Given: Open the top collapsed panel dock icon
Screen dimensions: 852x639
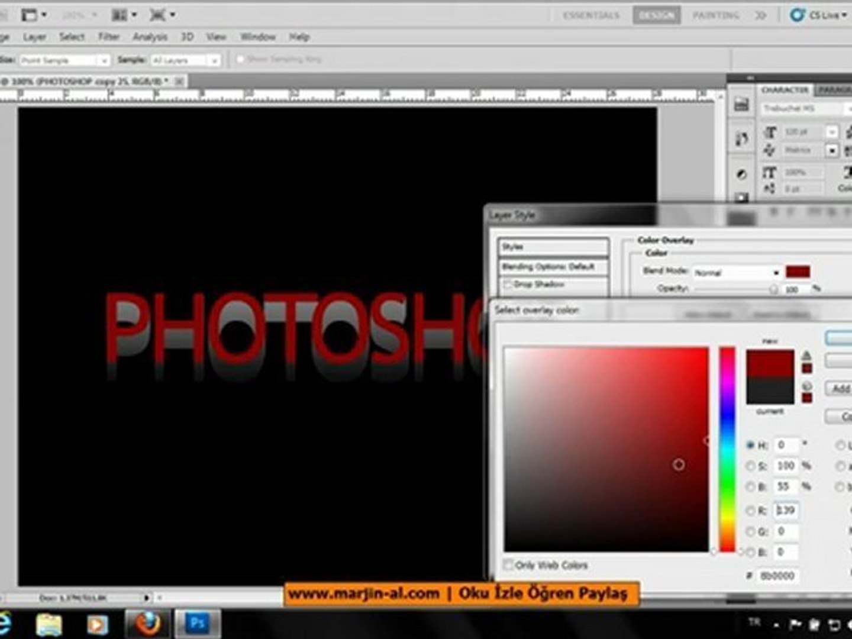Looking at the screenshot, I should [x=741, y=105].
